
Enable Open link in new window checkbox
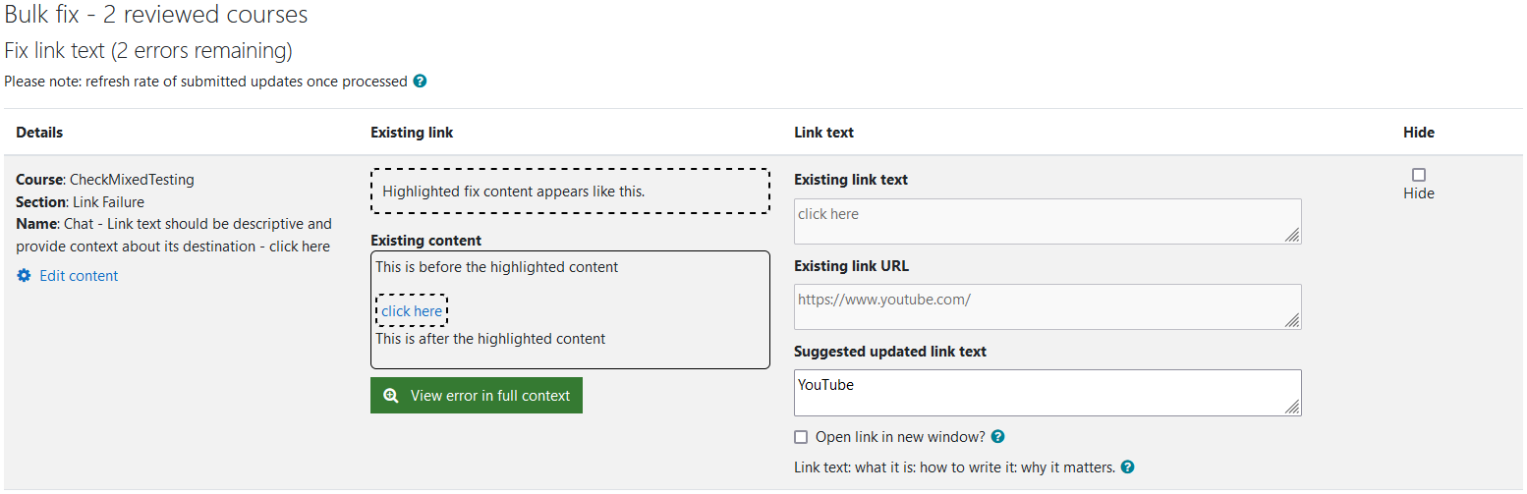(801, 437)
